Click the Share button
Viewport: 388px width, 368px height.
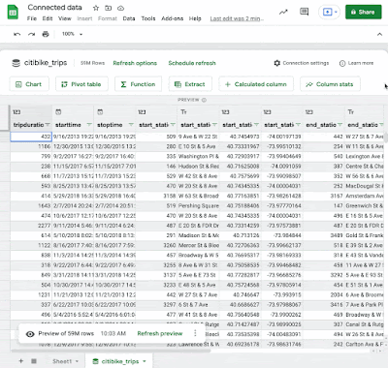point(363,12)
